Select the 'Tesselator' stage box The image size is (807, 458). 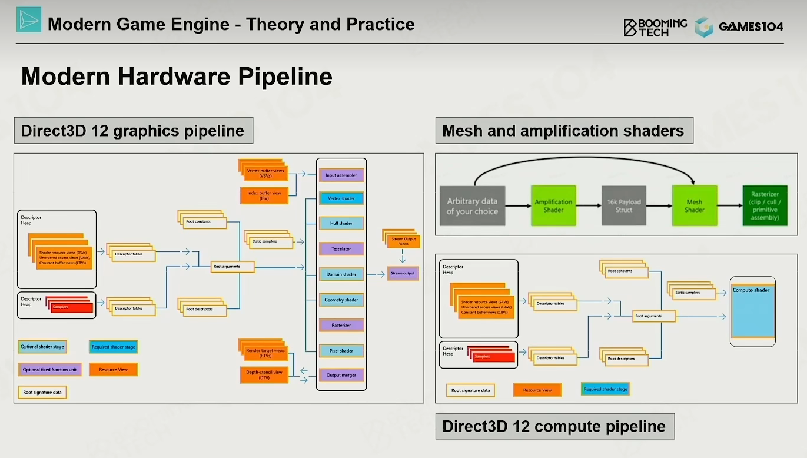pyautogui.click(x=341, y=249)
